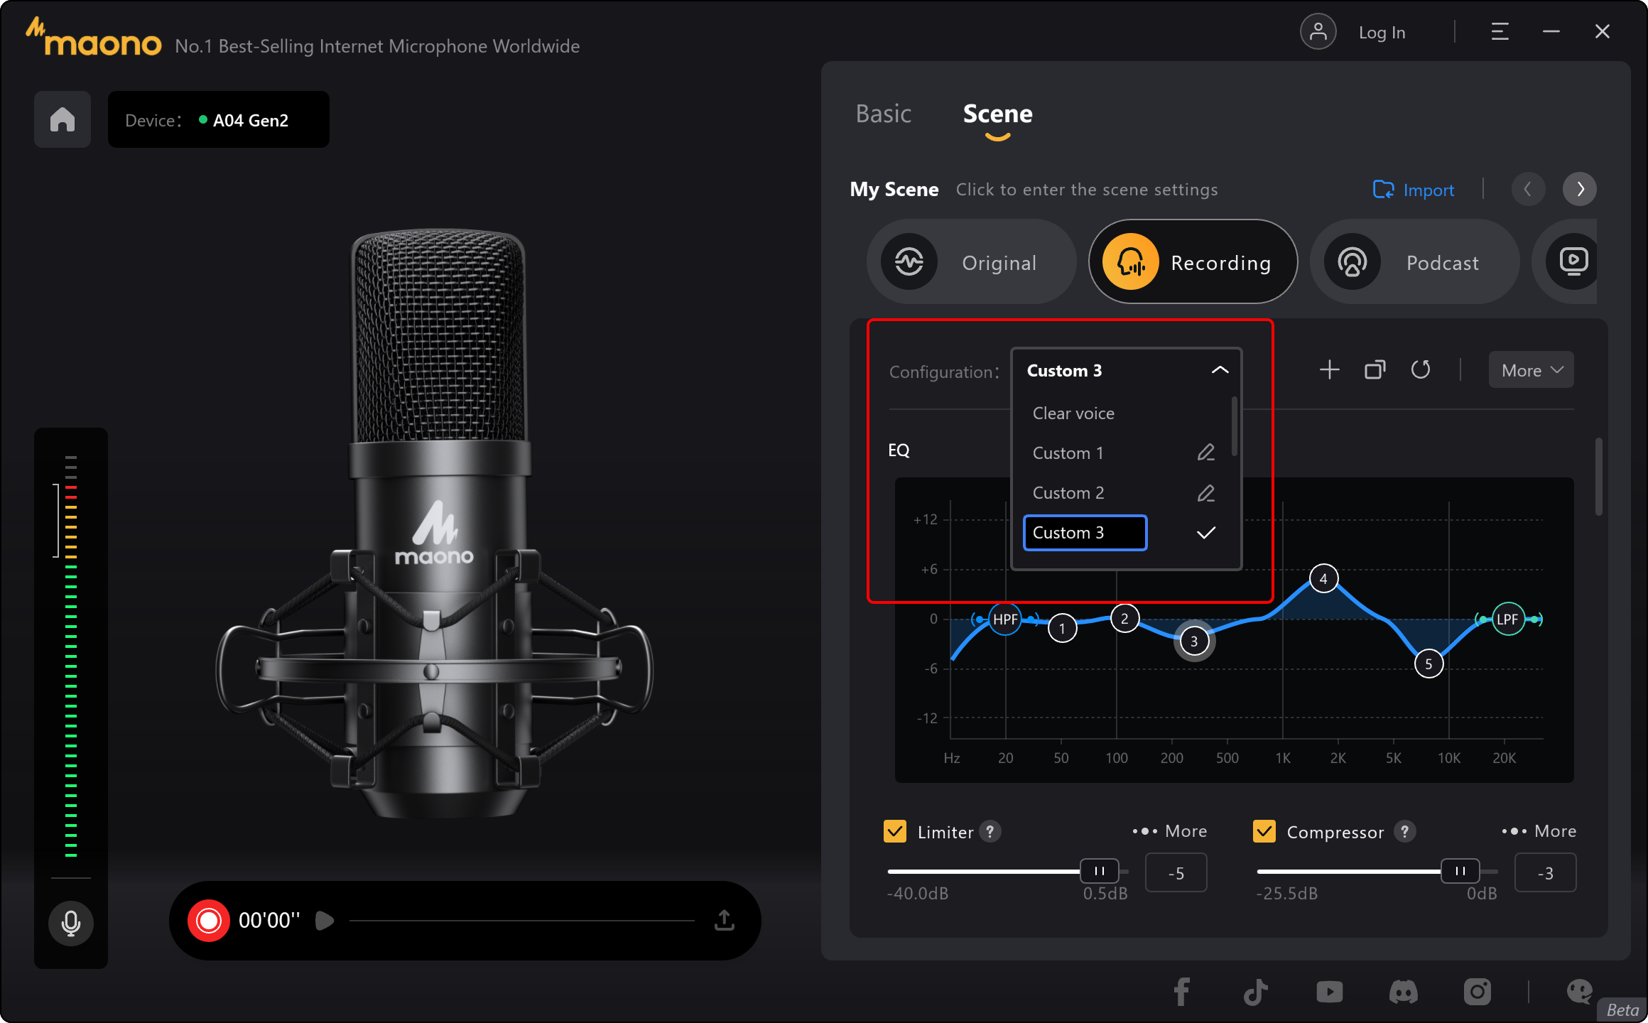Click the Limiter slider handle
1648x1023 pixels.
pyautogui.click(x=1099, y=871)
